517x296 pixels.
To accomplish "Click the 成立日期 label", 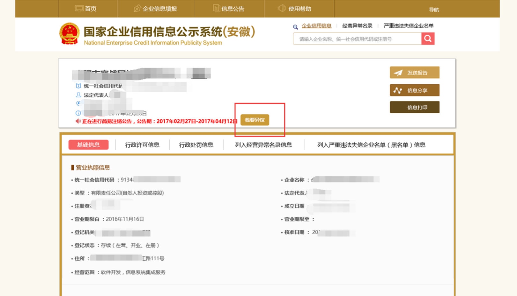I will pyautogui.click(x=294, y=206).
